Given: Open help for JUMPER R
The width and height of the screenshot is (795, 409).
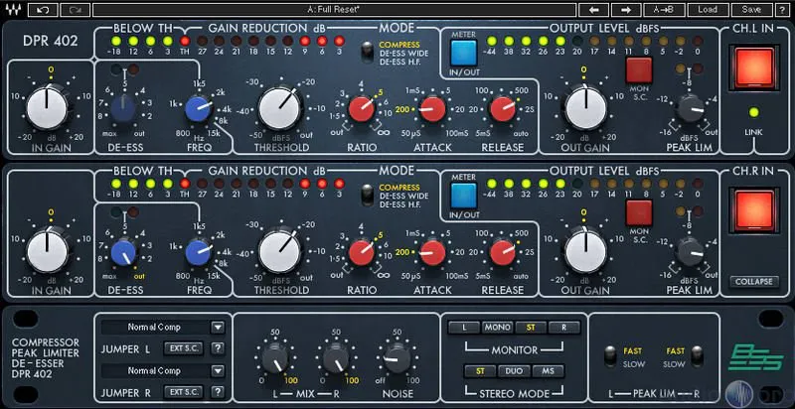Looking at the screenshot, I should click(x=218, y=392).
